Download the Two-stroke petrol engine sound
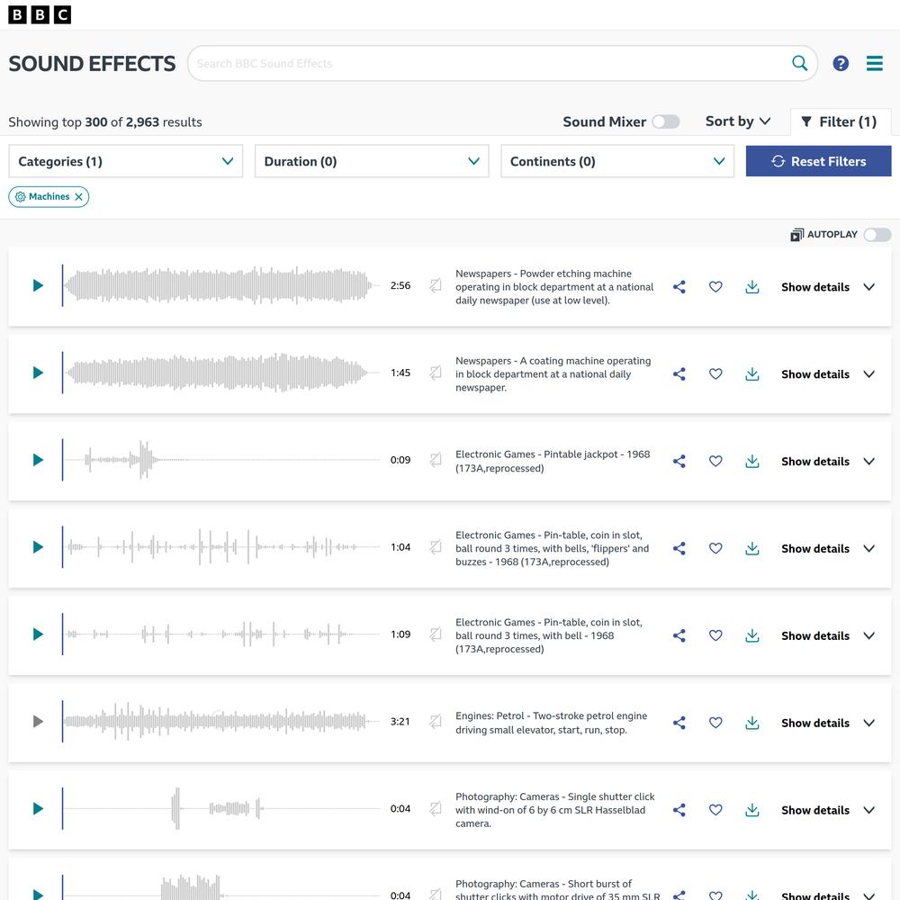Image resolution: width=900 pixels, height=900 pixels. point(751,724)
